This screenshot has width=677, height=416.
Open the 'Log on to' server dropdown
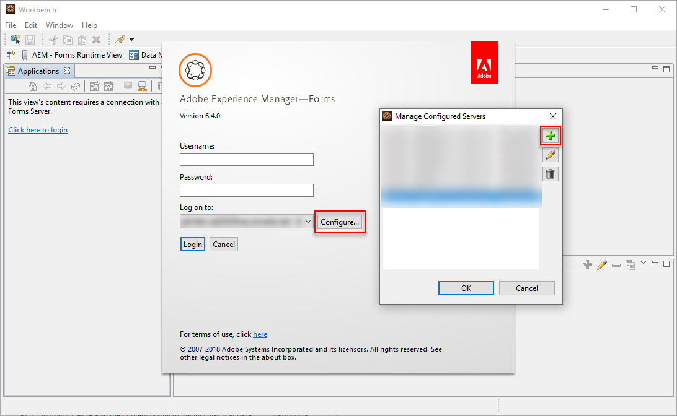[x=247, y=222]
